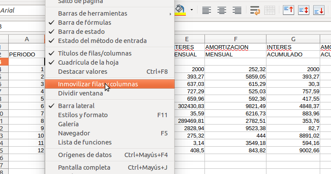
Task: Toggle Estado del método de entrada
Action: point(110,41)
